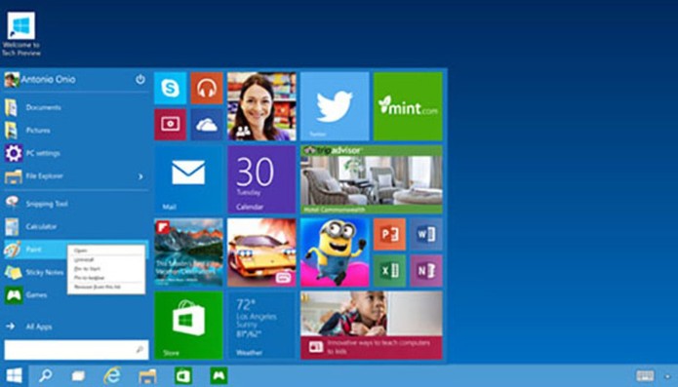This screenshot has height=387, width=678.
Task: Launch Internet Explorer from the taskbar
Action: click(x=112, y=375)
